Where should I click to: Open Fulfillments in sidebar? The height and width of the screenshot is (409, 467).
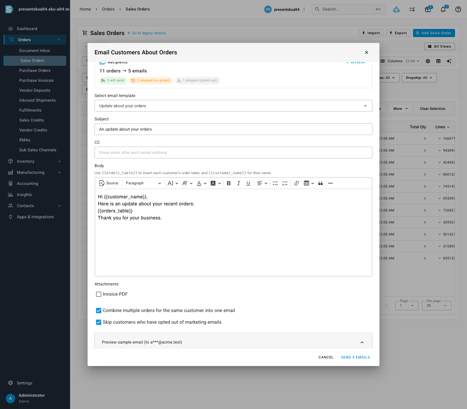[30, 110]
